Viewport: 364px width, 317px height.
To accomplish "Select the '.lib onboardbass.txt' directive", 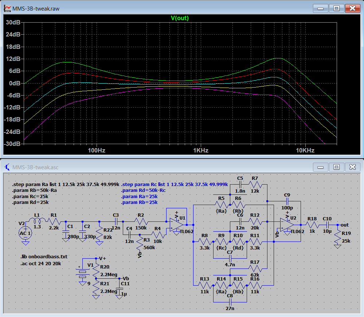I will [44, 257].
